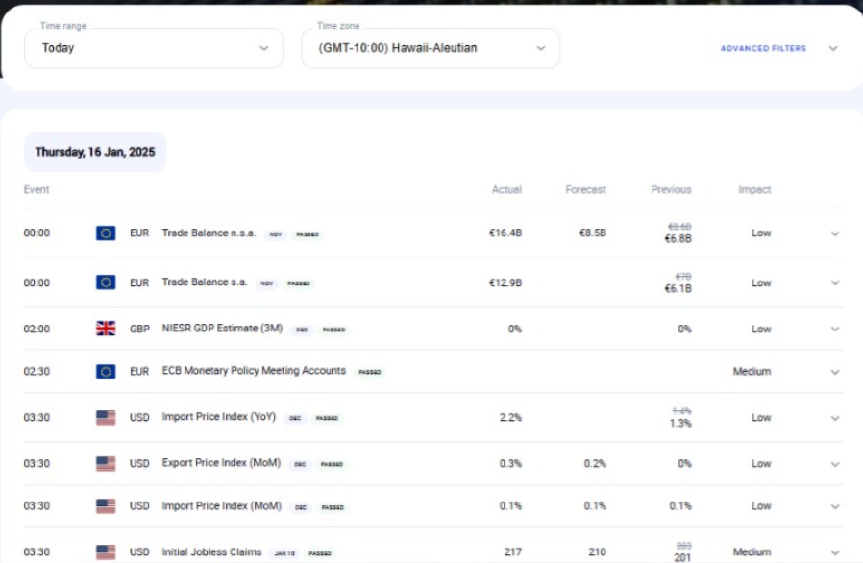Click the Thursday, 16 Jan, 2025 date label
The height and width of the screenshot is (563, 863).
[94, 152]
